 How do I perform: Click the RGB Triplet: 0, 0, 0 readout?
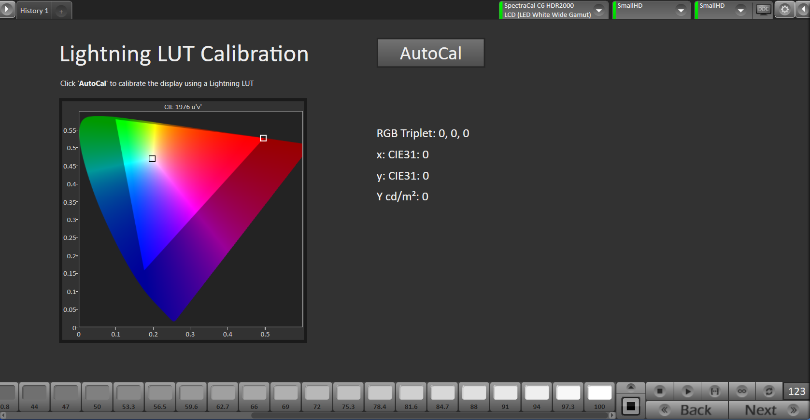(423, 133)
